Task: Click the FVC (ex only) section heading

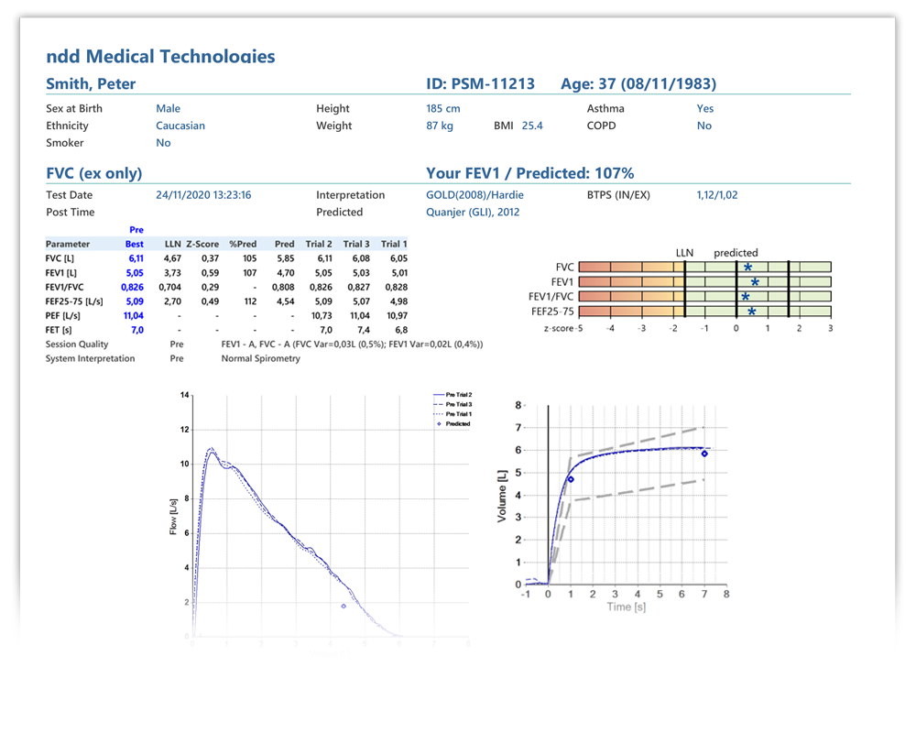Action: point(93,173)
